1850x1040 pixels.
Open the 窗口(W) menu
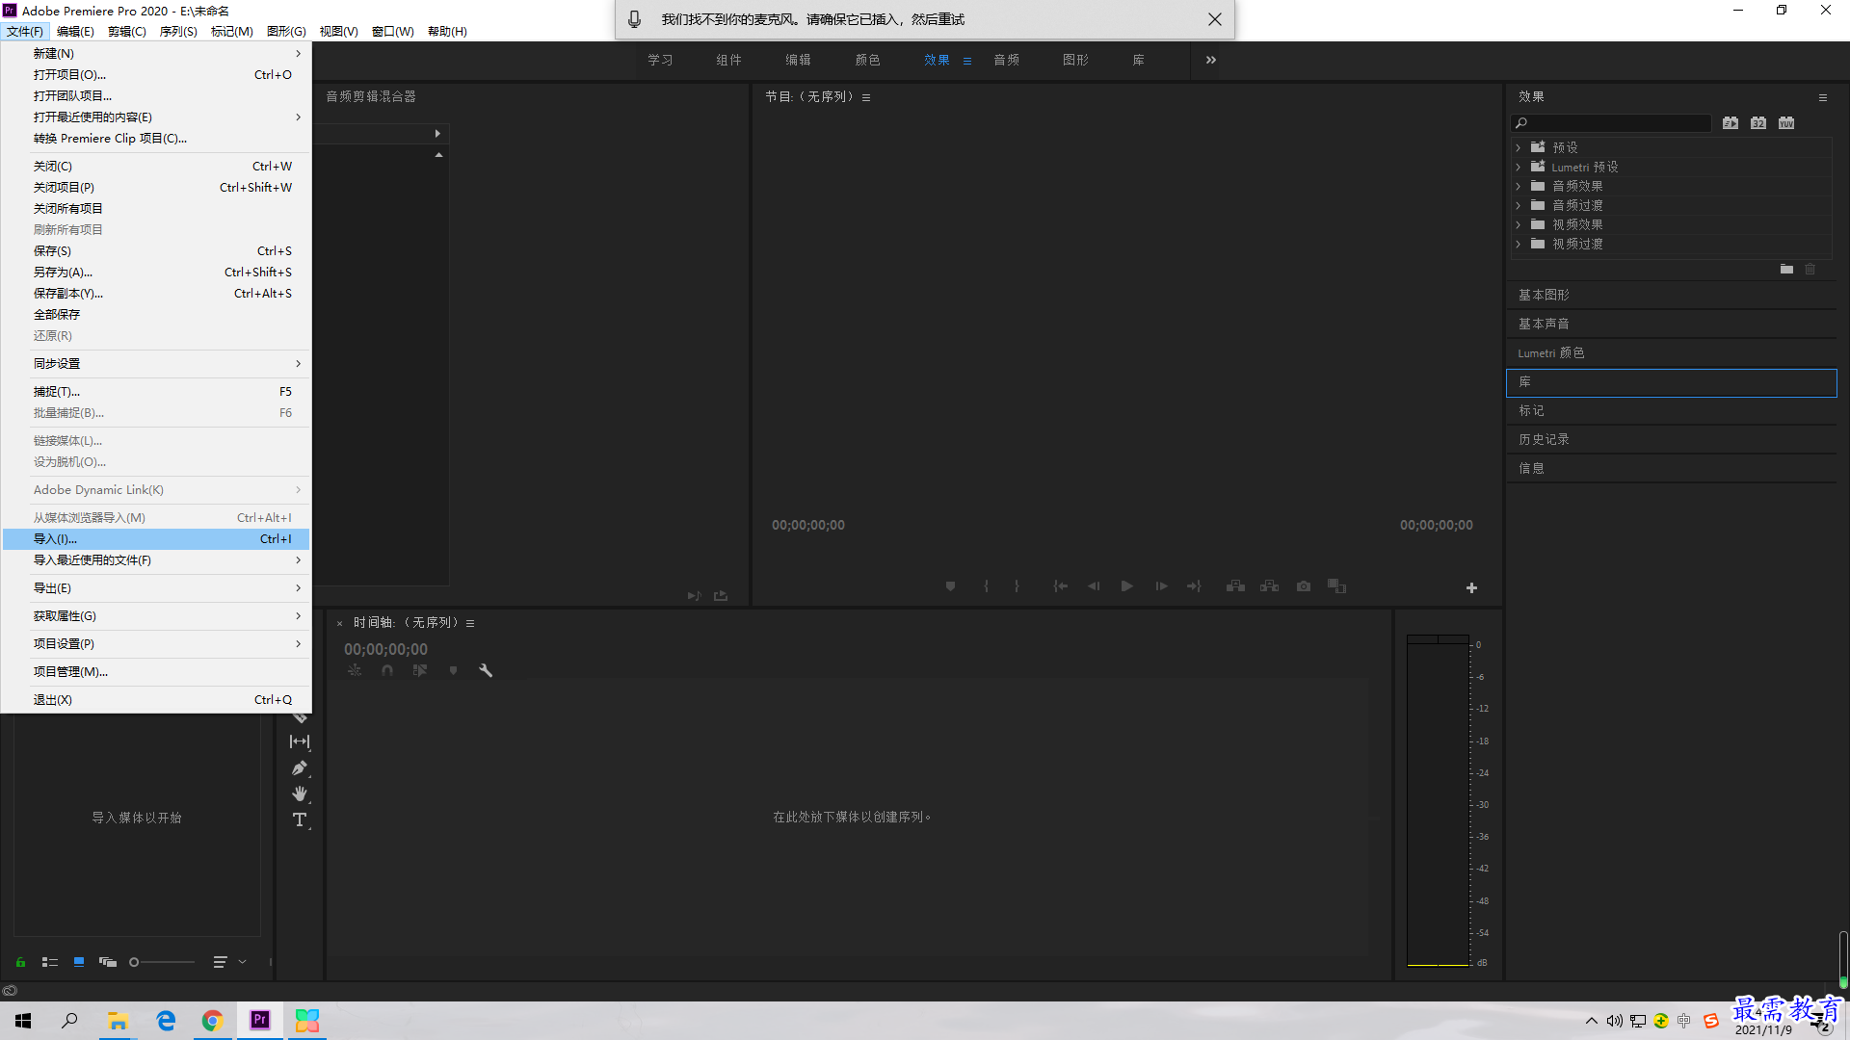pyautogui.click(x=393, y=32)
